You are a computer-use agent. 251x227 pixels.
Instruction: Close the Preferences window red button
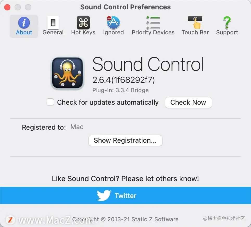[7, 7]
